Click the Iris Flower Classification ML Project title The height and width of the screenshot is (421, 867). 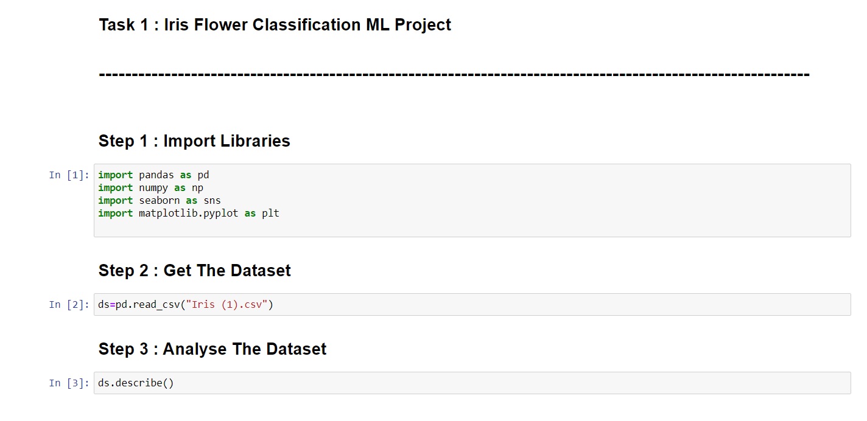[275, 25]
